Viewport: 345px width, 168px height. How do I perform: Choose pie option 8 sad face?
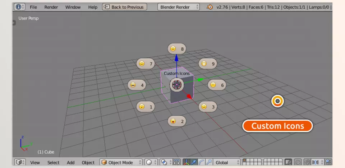(x=177, y=49)
